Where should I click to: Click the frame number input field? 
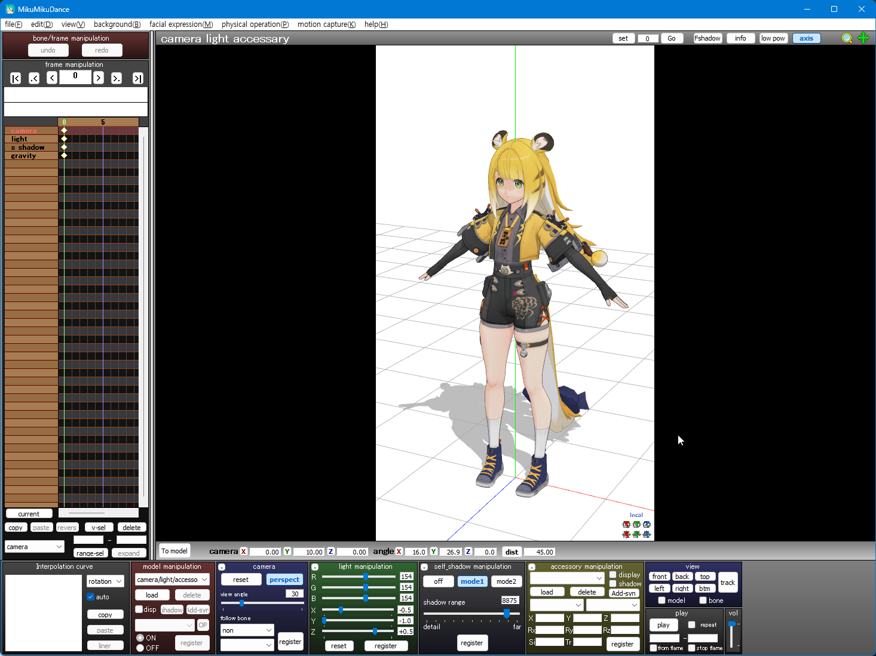pyautogui.click(x=75, y=77)
